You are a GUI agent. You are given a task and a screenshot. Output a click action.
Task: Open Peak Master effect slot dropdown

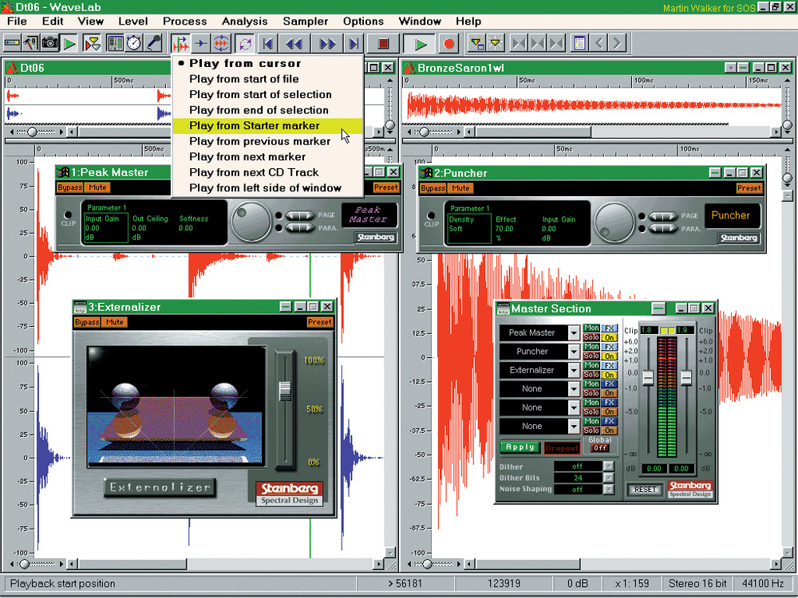point(574,333)
